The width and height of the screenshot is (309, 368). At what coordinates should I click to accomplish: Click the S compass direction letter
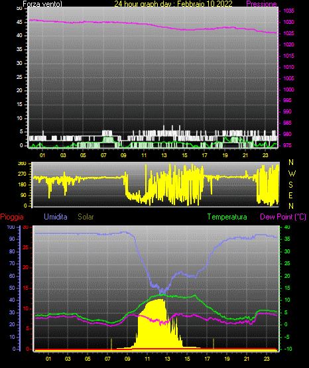290,185
